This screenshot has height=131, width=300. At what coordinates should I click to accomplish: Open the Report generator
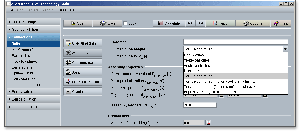pyautogui.click(x=221, y=23)
